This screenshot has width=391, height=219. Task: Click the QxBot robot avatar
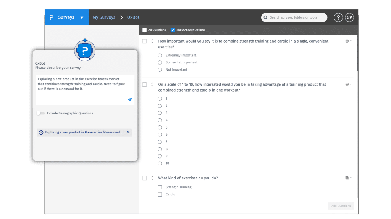85,50
